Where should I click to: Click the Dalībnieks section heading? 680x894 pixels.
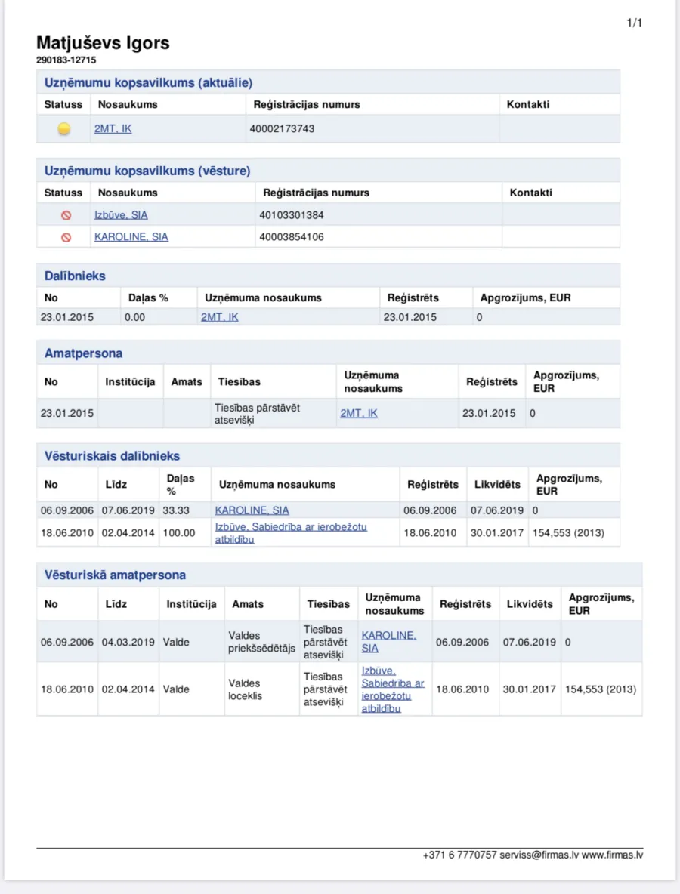75,276
